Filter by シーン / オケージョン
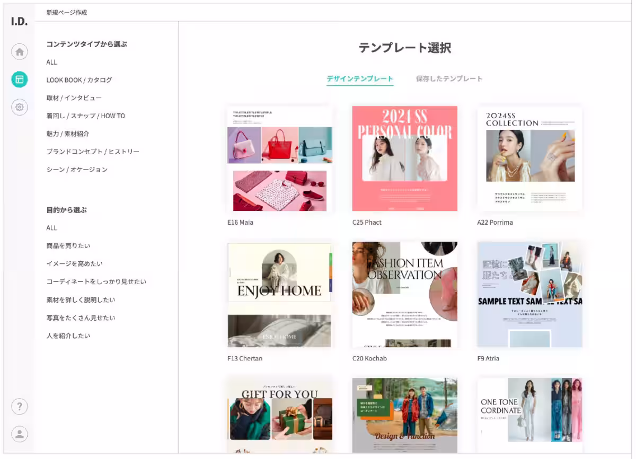The image size is (636, 459). point(77,170)
